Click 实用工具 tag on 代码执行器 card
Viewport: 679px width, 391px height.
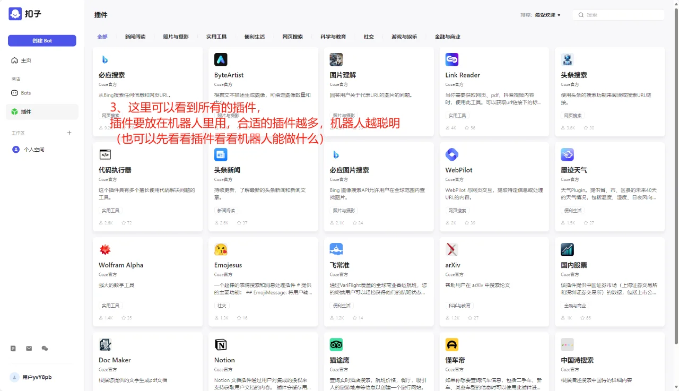coord(110,211)
